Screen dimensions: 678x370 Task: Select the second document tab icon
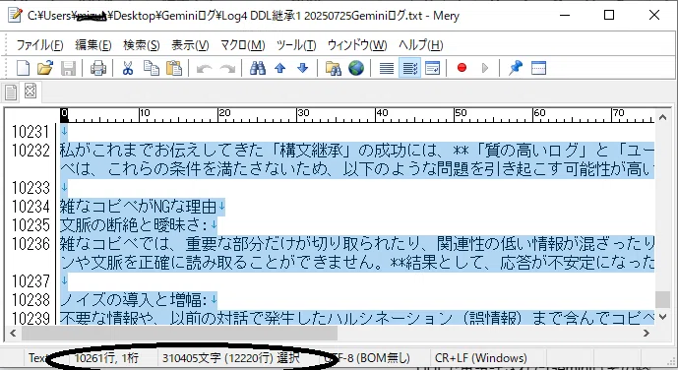coord(31,92)
